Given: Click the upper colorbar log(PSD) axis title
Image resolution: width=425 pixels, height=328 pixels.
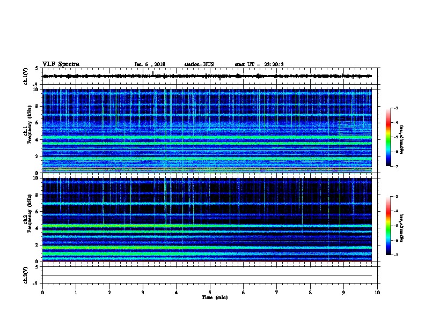Looking at the screenshot, I should tap(402, 139).
